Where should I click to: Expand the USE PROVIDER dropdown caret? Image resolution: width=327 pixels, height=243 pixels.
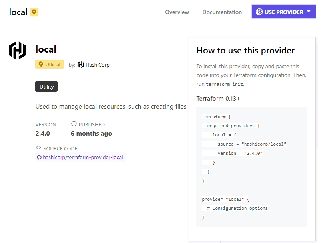click(x=309, y=12)
